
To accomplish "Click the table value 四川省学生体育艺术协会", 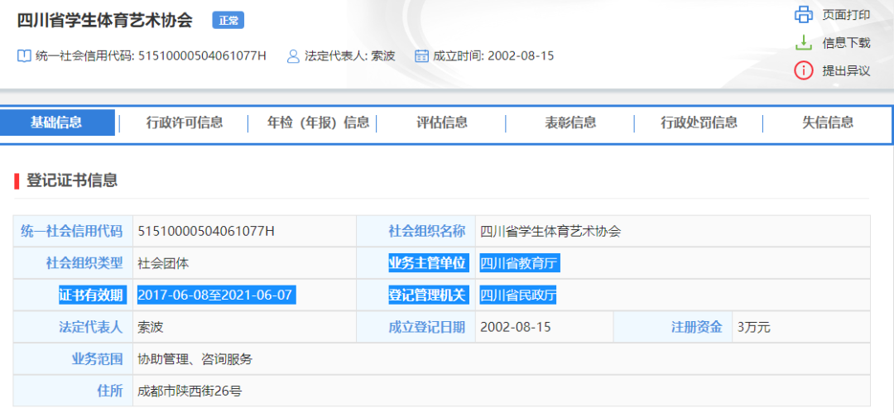I will [x=550, y=231].
